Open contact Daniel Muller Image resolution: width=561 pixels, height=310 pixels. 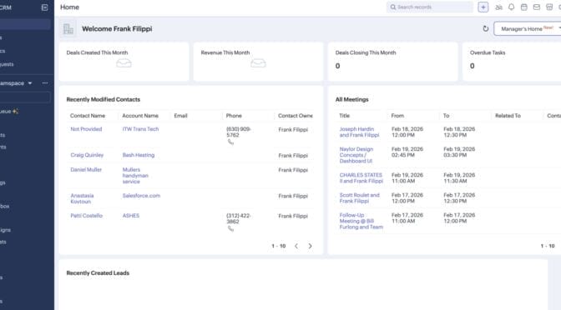tap(86, 170)
